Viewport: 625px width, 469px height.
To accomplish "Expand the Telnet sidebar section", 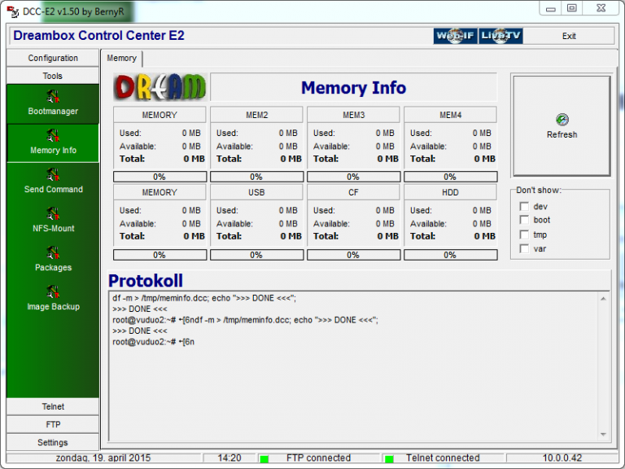I will click(53, 406).
